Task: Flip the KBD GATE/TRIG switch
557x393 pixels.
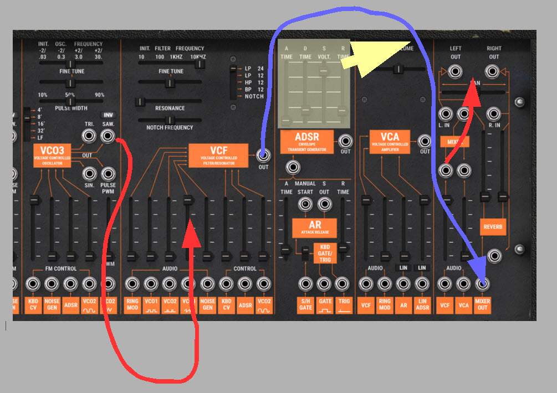Action: point(305,252)
